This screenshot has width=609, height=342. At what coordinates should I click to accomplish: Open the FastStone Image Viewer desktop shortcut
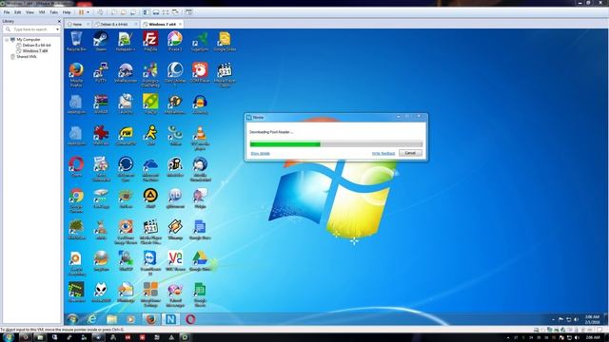click(x=126, y=232)
